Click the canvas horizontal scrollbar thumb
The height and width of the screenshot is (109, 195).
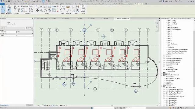pos(112,106)
